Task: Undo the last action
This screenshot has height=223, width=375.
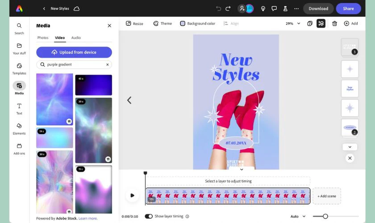Action: (218, 8)
